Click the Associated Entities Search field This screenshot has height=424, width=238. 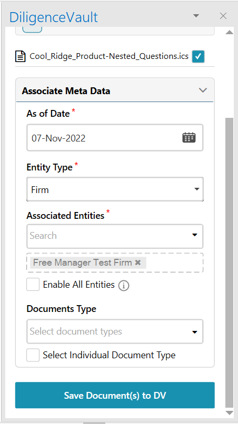coord(115,236)
